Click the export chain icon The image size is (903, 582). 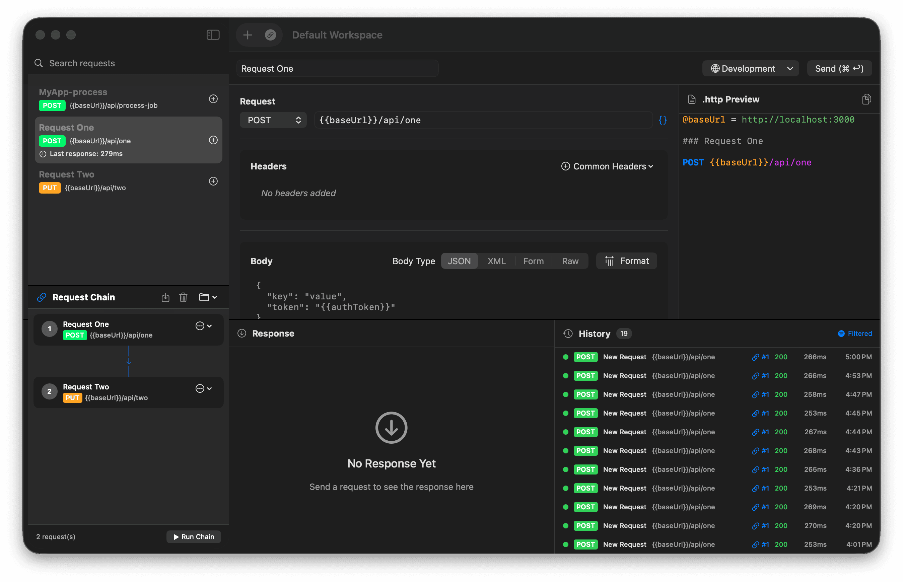(x=165, y=297)
